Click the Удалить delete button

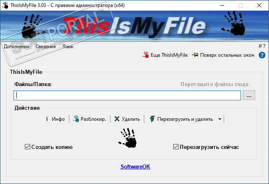pos(127,119)
